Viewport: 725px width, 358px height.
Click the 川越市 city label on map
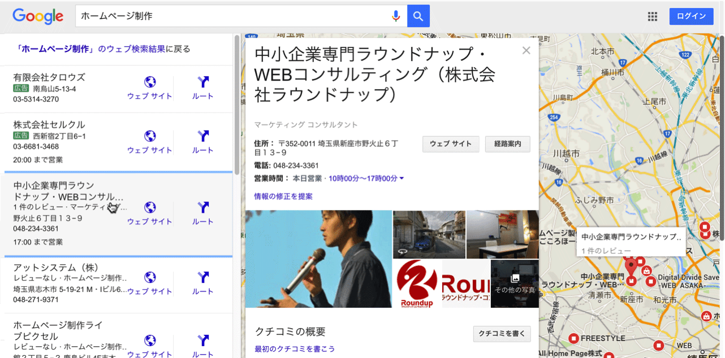tap(566, 154)
